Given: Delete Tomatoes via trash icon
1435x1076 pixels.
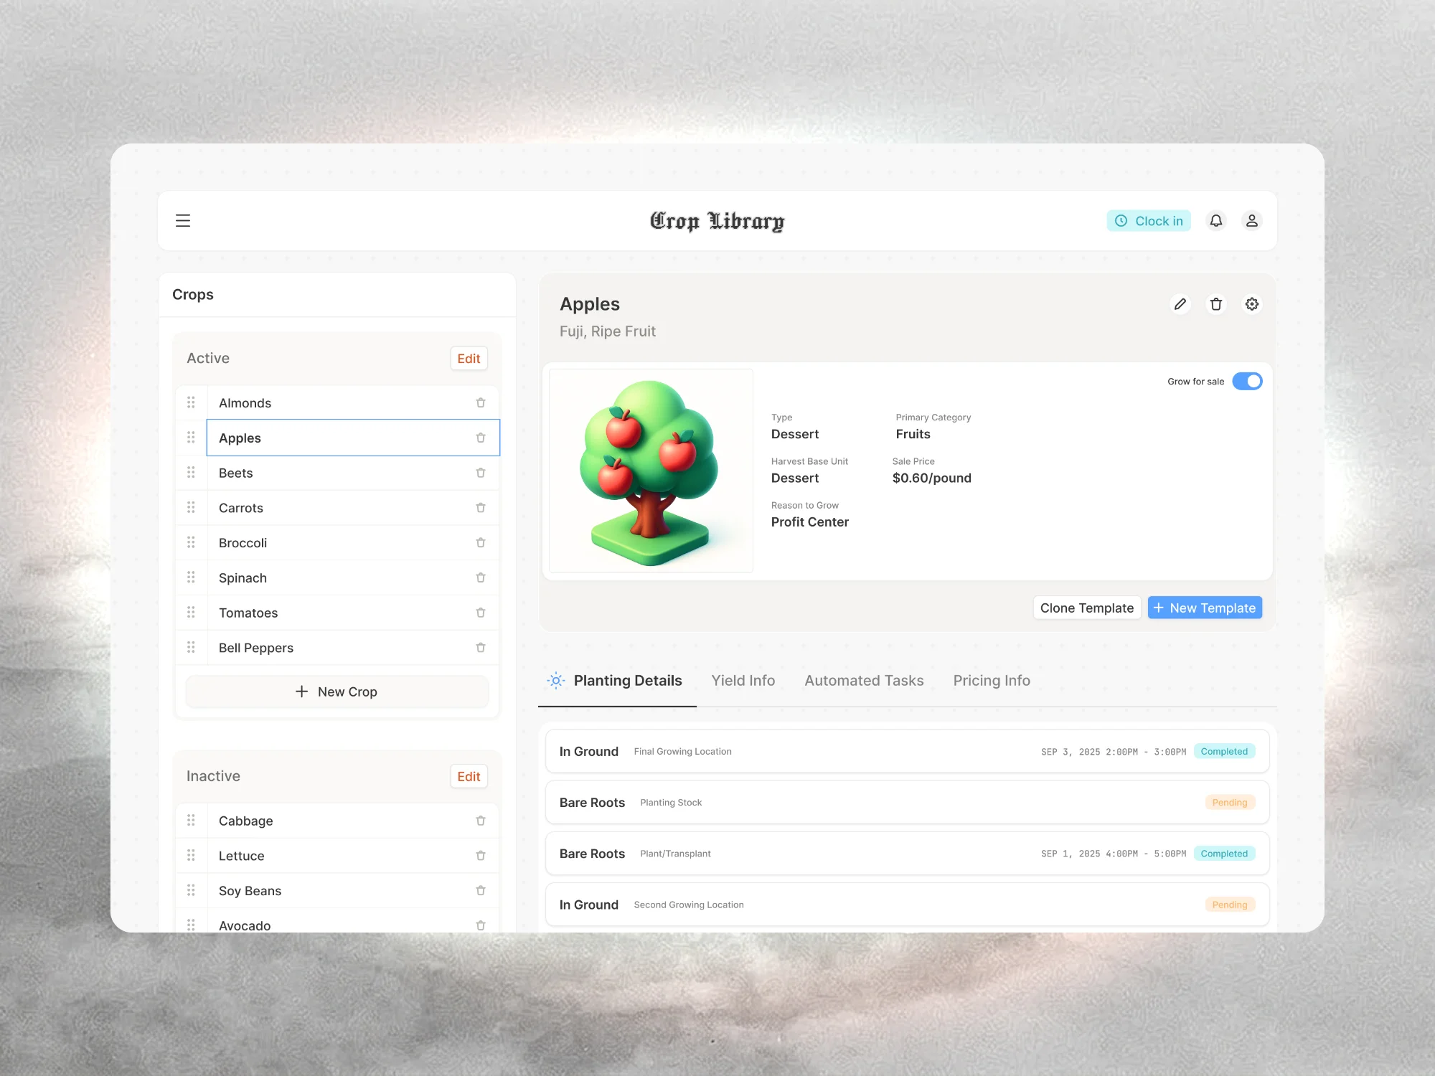Looking at the screenshot, I should click(x=481, y=613).
